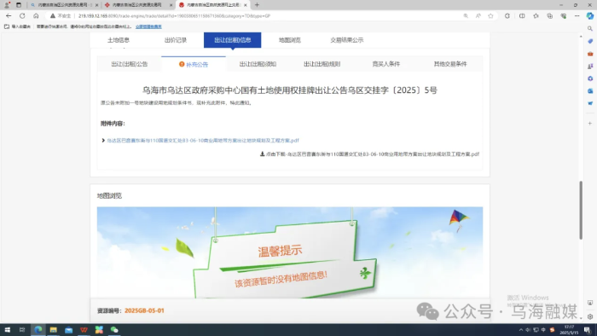Click the 点击下载 pdf download link
This screenshot has width=597, height=336.
(x=369, y=154)
